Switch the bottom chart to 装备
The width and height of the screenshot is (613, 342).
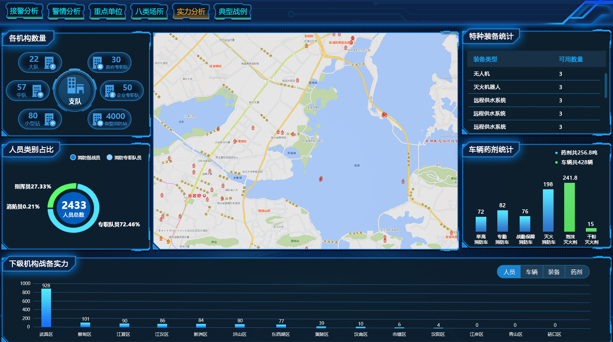pyautogui.click(x=554, y=272)
